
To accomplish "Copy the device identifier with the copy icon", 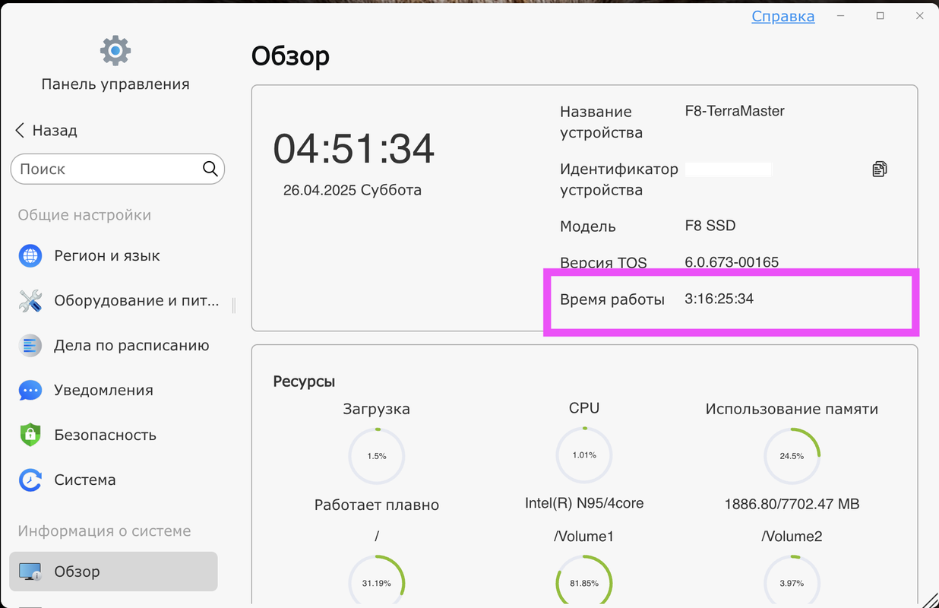I will [x=879, y=169].
